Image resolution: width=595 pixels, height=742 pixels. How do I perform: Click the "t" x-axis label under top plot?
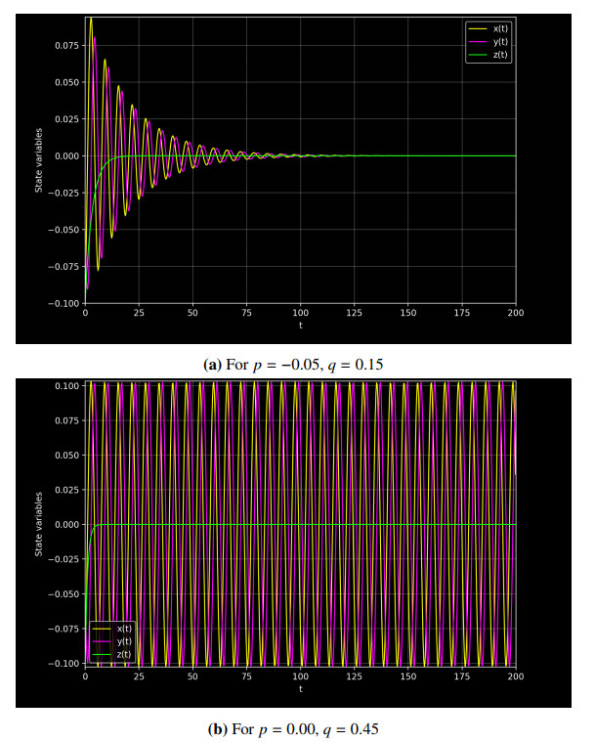click(x=300, y=325)
